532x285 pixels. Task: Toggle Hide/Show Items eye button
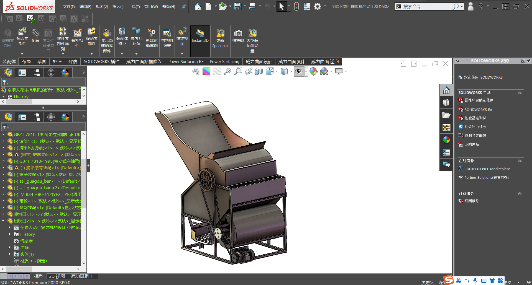[x=298, y=71]
